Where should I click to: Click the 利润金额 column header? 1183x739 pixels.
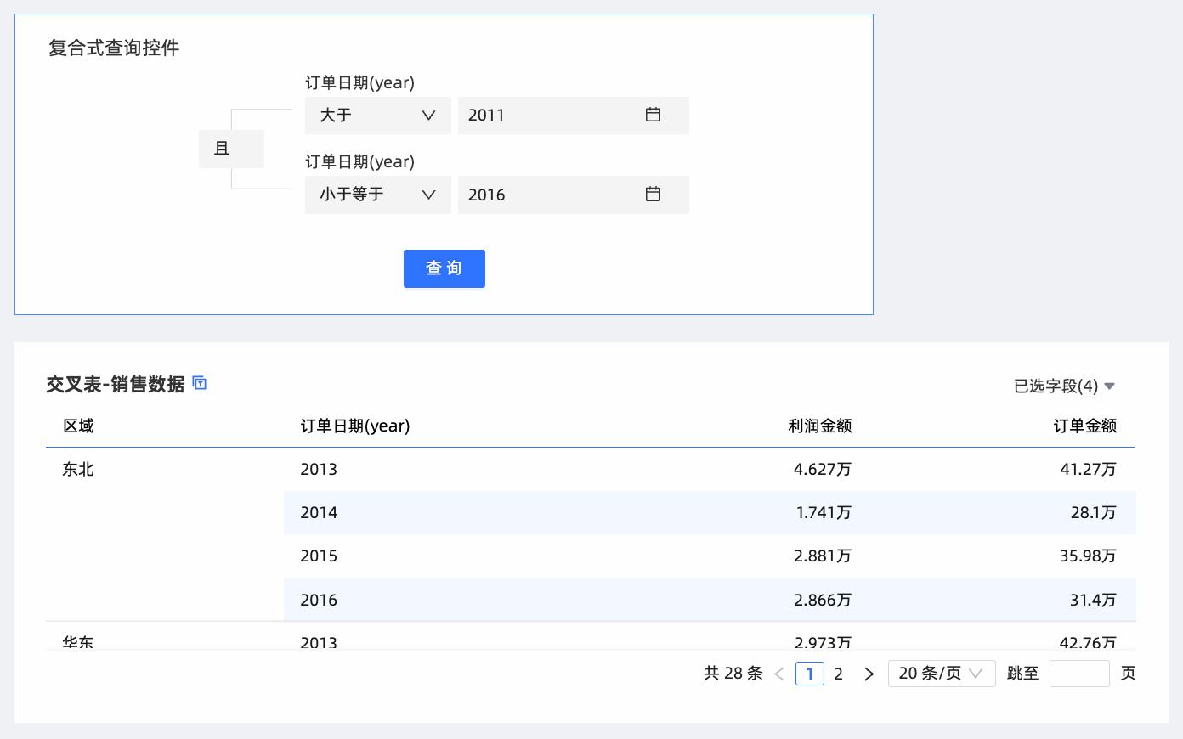pos(819,426)
